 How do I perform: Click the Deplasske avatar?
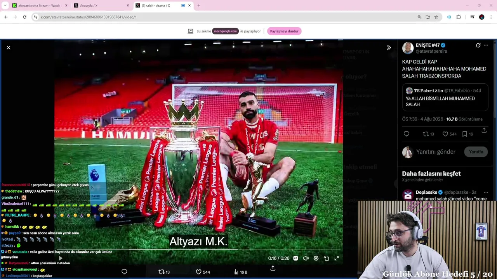click(x=408, y=195)
